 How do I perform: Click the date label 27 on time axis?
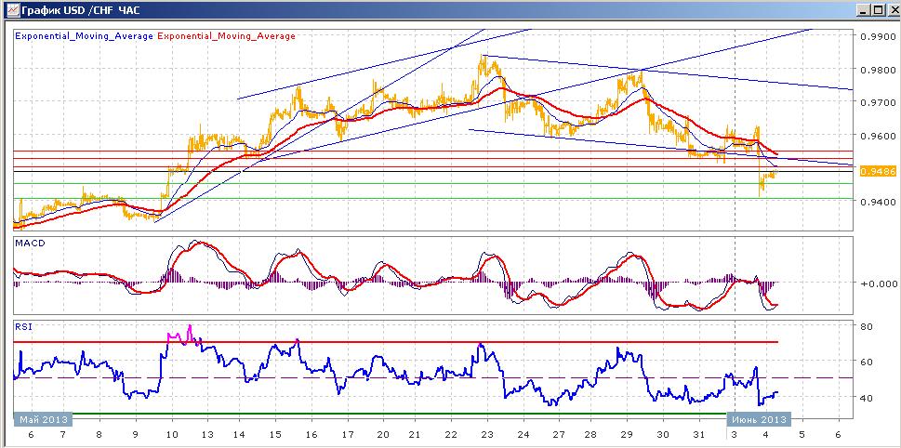[x=561, y=435]
